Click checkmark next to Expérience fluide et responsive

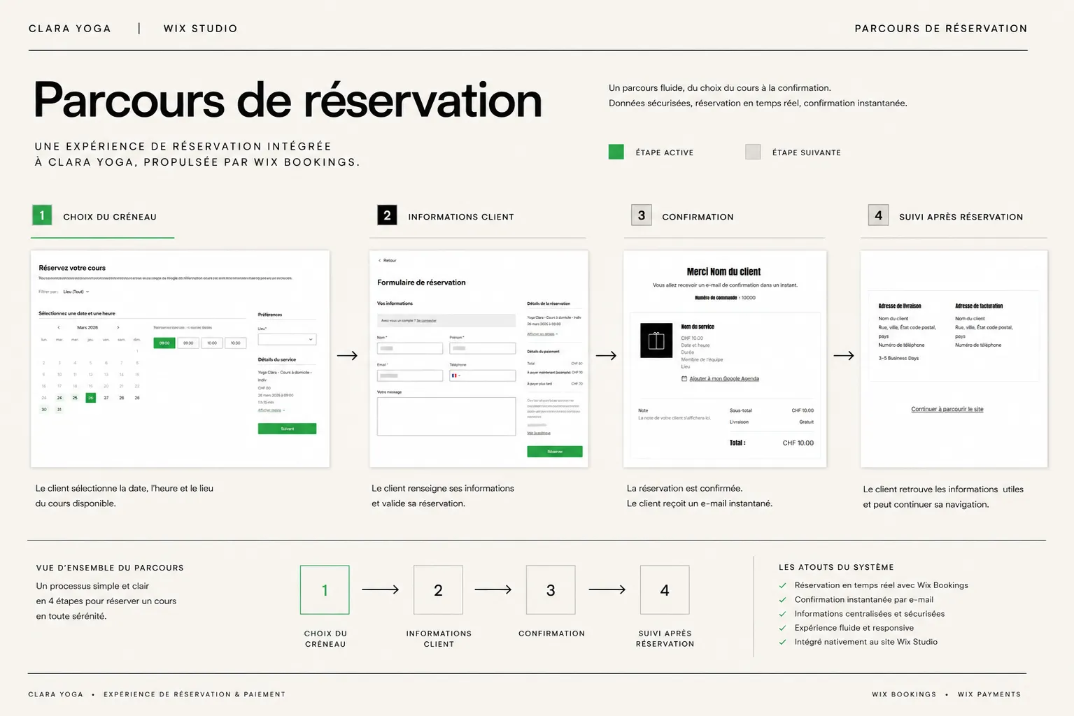[782, 628]
